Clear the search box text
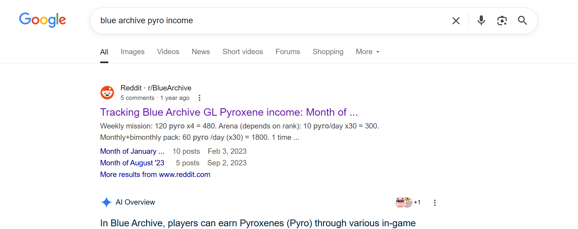The height and width of the screenshot is (229, 578). pos(456,21)
